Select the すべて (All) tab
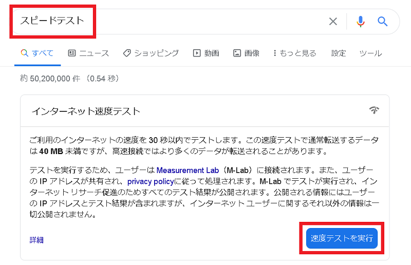 [x=37, y=53]
